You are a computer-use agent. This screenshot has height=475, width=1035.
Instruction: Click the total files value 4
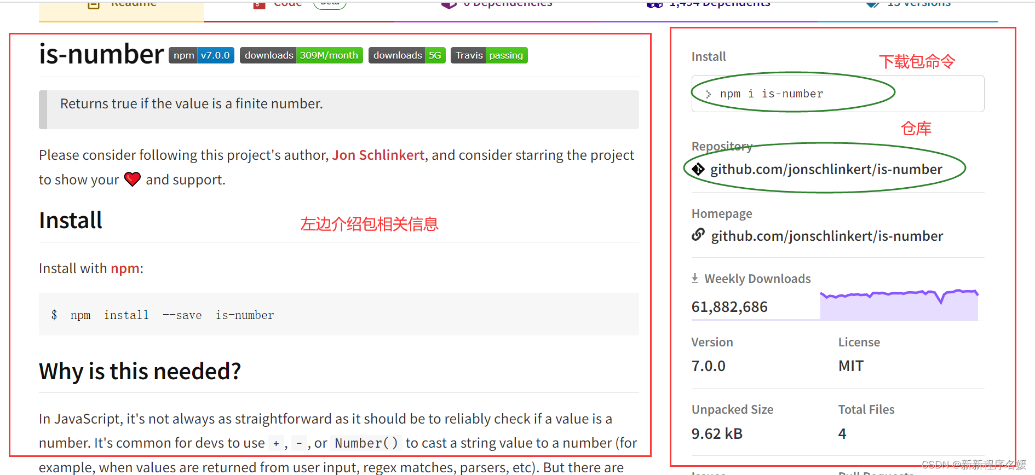coord(842,433)
